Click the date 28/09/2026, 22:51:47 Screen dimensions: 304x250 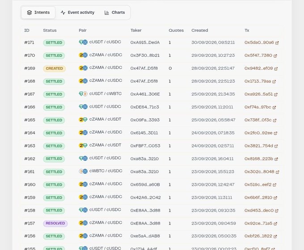click(x=213, y=68)
